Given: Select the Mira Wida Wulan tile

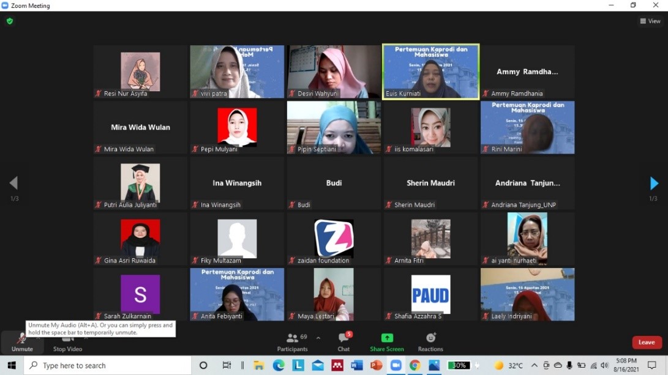Looking at the screenshot, I should click(x=140, y=127).
